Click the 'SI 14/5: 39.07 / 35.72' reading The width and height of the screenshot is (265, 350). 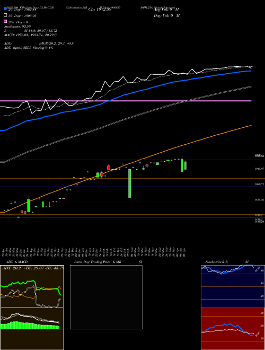point(41,31)
